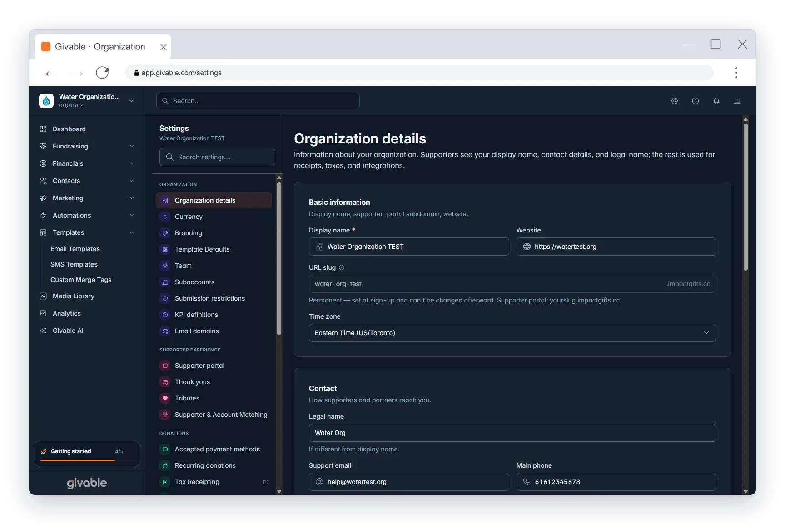Open SMS Templates submenu item
Screen dimensions: 785x524
(74, 264)
